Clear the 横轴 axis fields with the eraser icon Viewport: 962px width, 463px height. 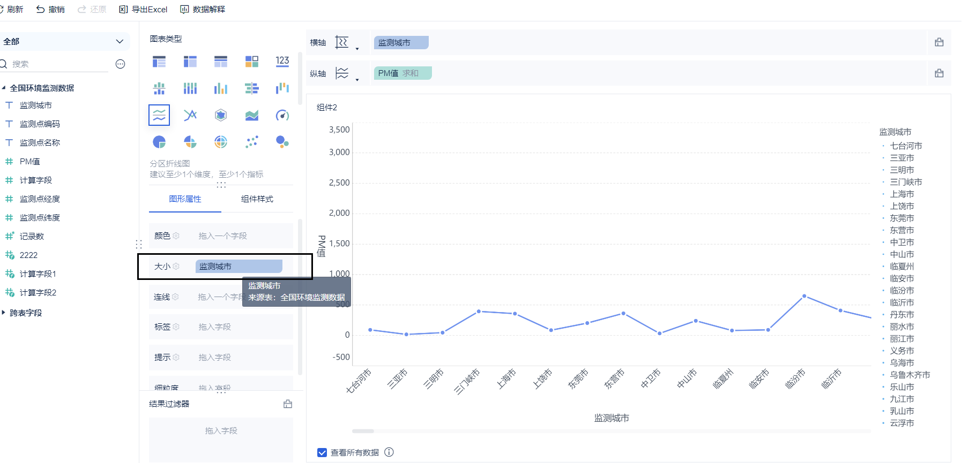pos(939,42)
